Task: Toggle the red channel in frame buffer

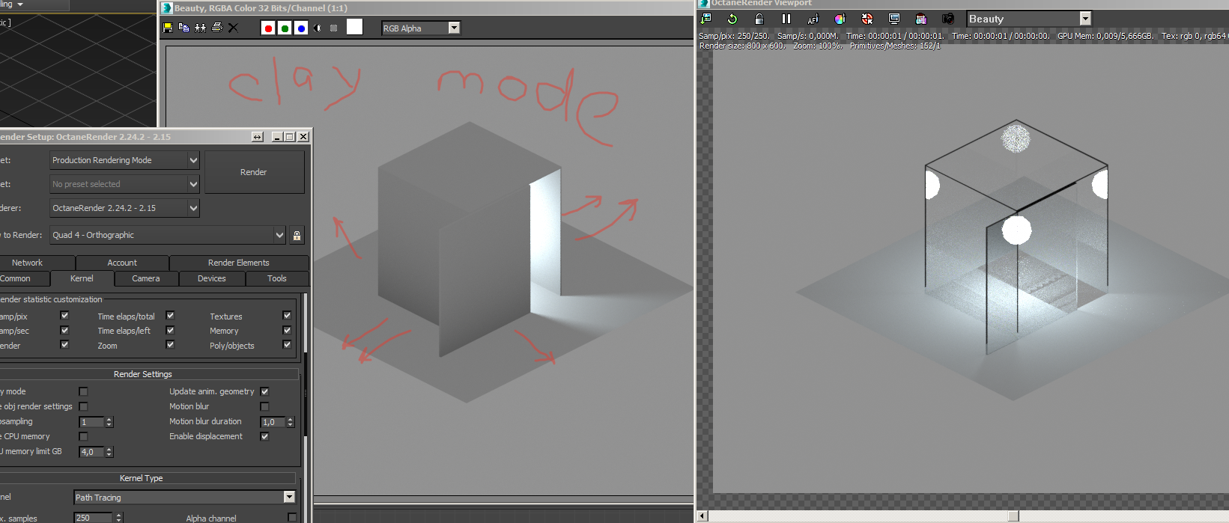Action: (x=268, y=28)
